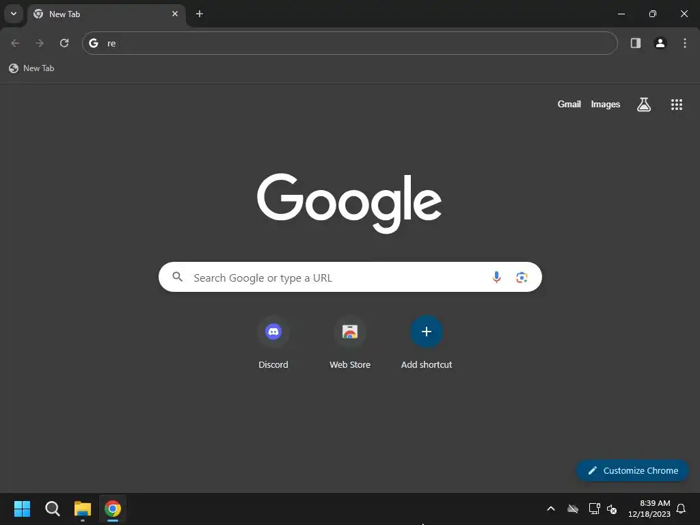The width and height of the screenshot is (700, 525).
Task: Go back with the back arrow
Action: pos(15,43)
